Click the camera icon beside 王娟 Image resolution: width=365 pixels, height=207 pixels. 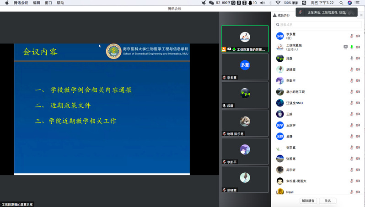[x=358, y=114]
